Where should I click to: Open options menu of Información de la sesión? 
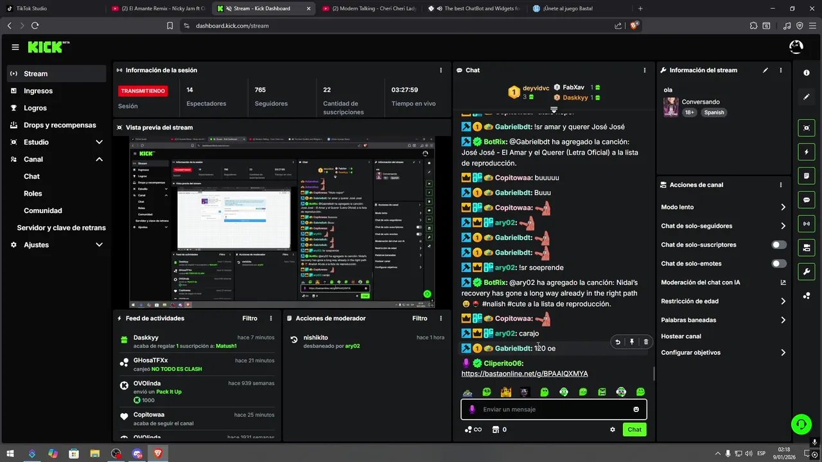coord(441,70)
